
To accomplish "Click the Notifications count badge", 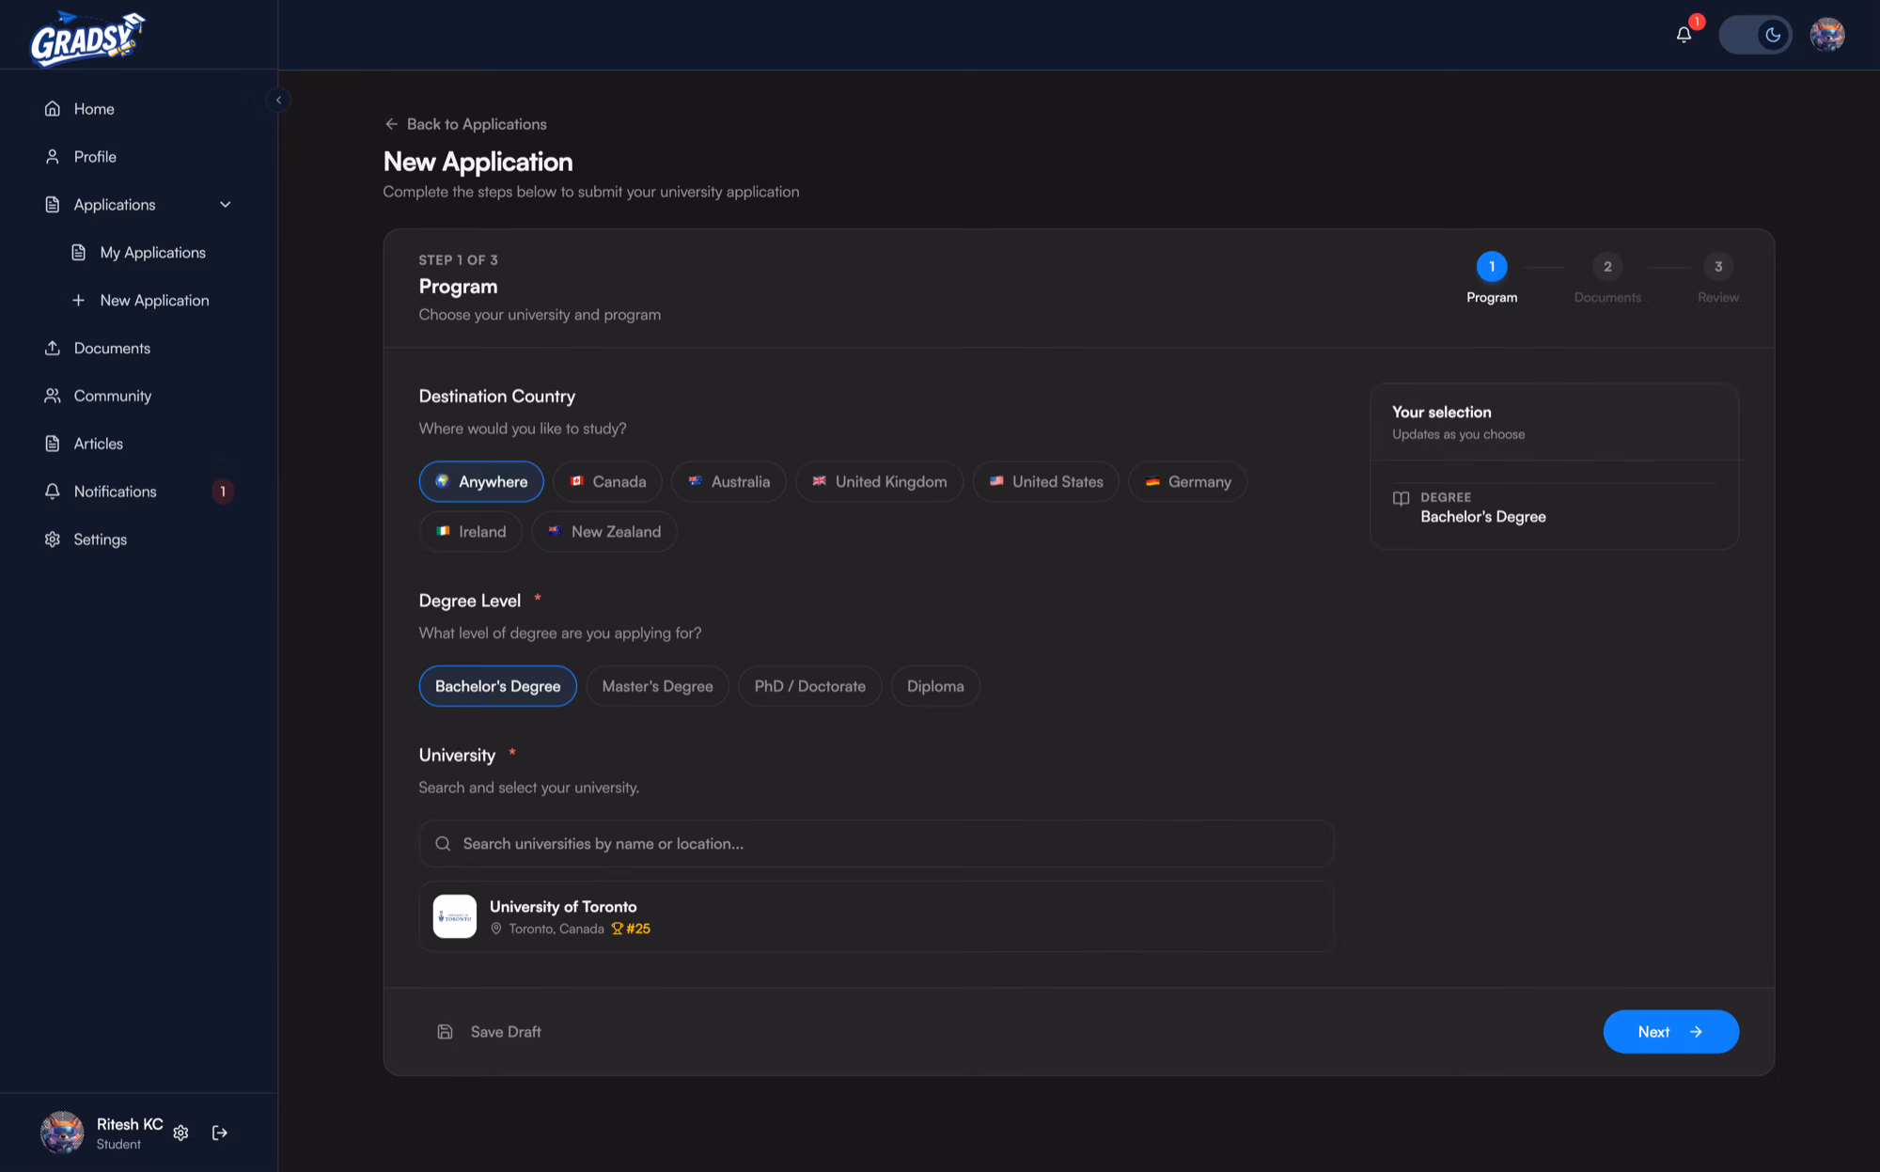I will (x=223, y=492).
